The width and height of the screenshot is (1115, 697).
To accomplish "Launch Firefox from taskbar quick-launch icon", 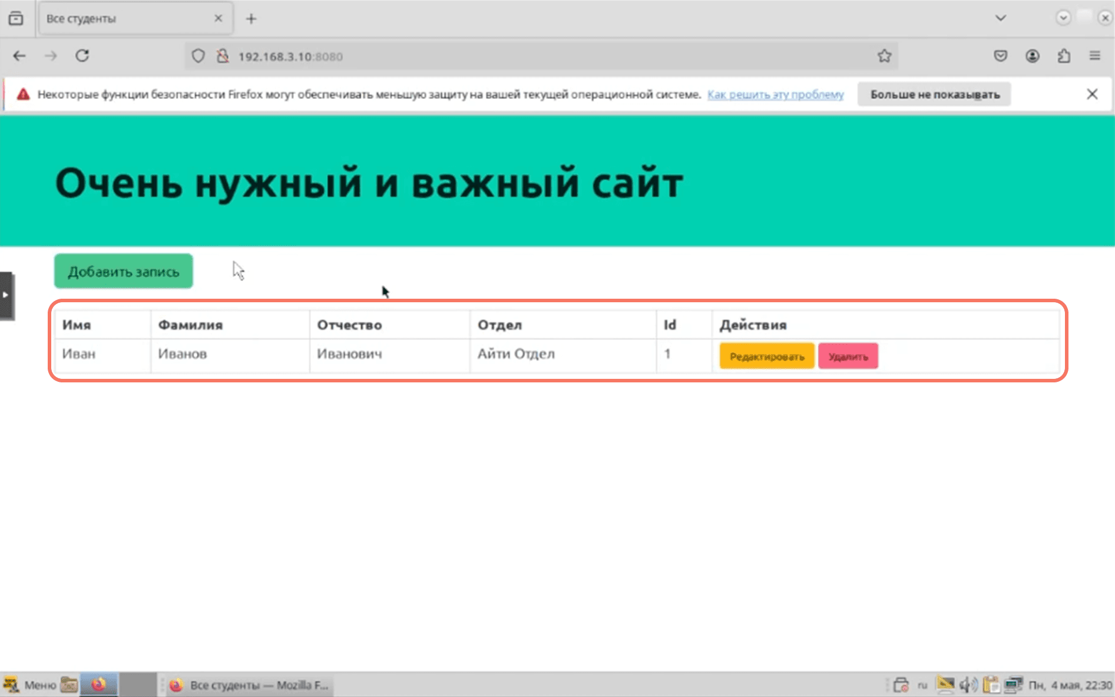I will [x=98, y=685].
